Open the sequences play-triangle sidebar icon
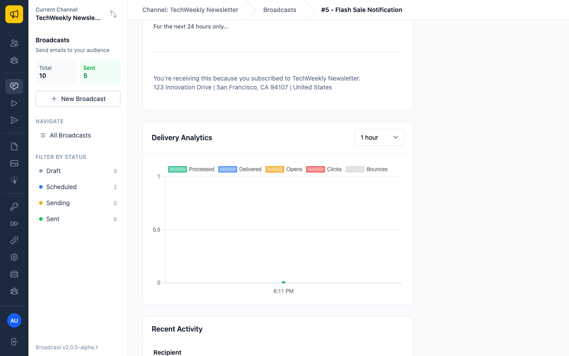The height and width of the screenshot is (356, 569). (x=14, y=103)
